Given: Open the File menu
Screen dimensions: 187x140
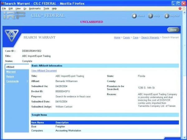Looking at the screenshot, I should point(4,8).
